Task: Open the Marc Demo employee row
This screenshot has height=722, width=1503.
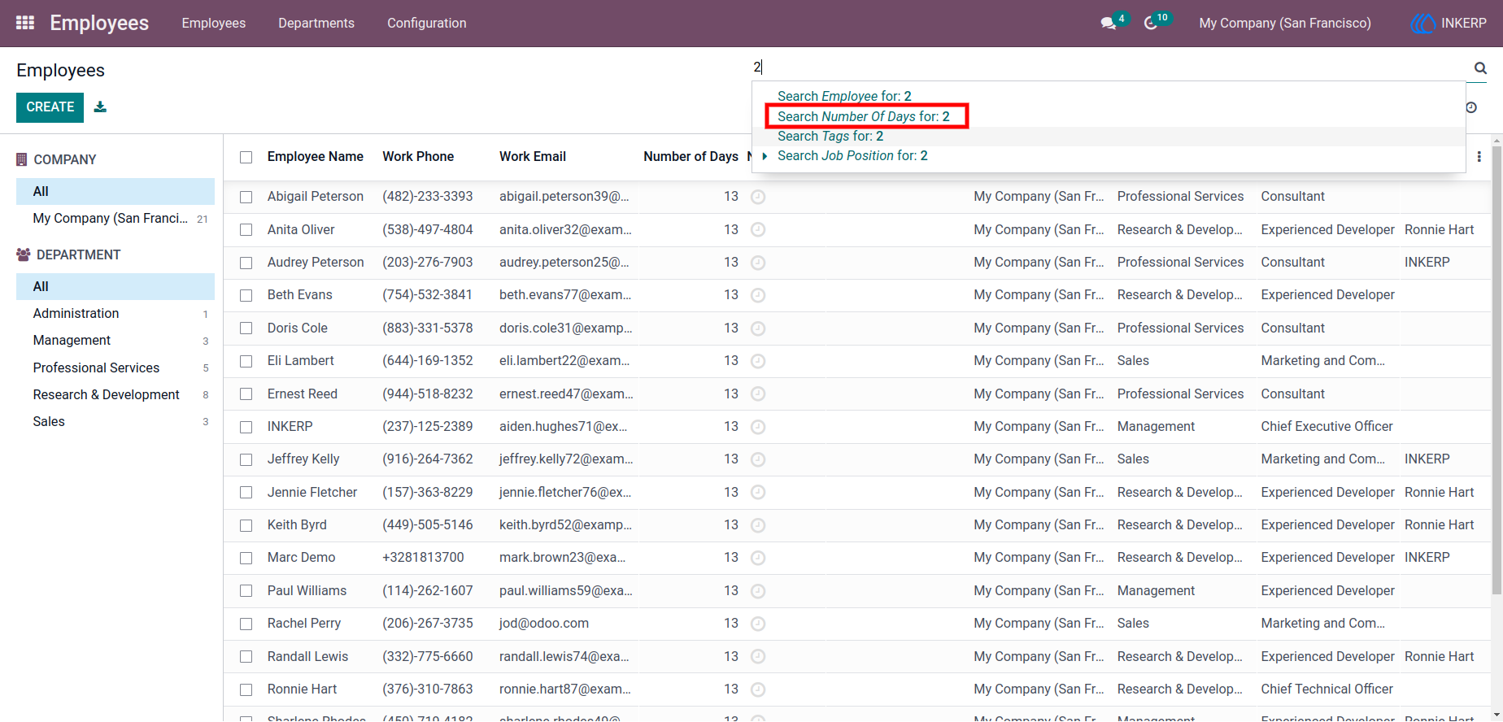Action: click(x=856, y=558)
